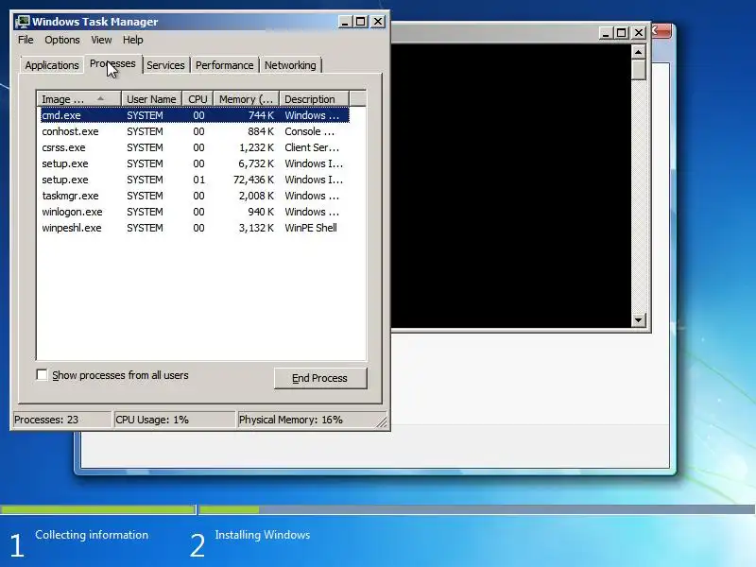Viewport: 756px width, 567px height.
Task: Sort processes by CPU column
Action: coord(198,99)
